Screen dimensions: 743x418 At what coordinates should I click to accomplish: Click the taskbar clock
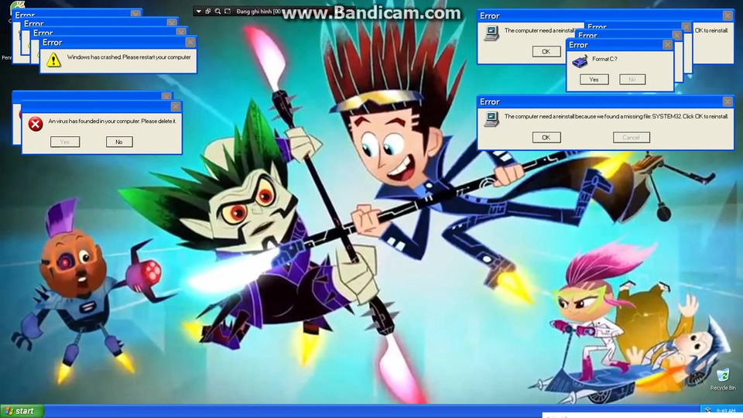pyautogui.click(x=726, y=410)
